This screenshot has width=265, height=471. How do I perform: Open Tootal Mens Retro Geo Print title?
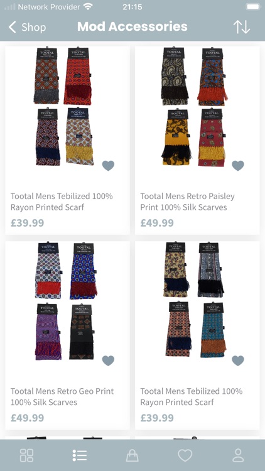[62, 396]
